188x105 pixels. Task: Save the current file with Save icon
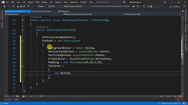[x=21, y=6]
